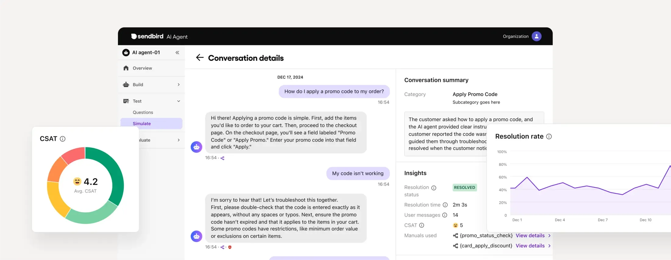The width and height of the screenshot is (671, 260).
Task: Click the Sendbird logo in header
Action: coord(147,36)
